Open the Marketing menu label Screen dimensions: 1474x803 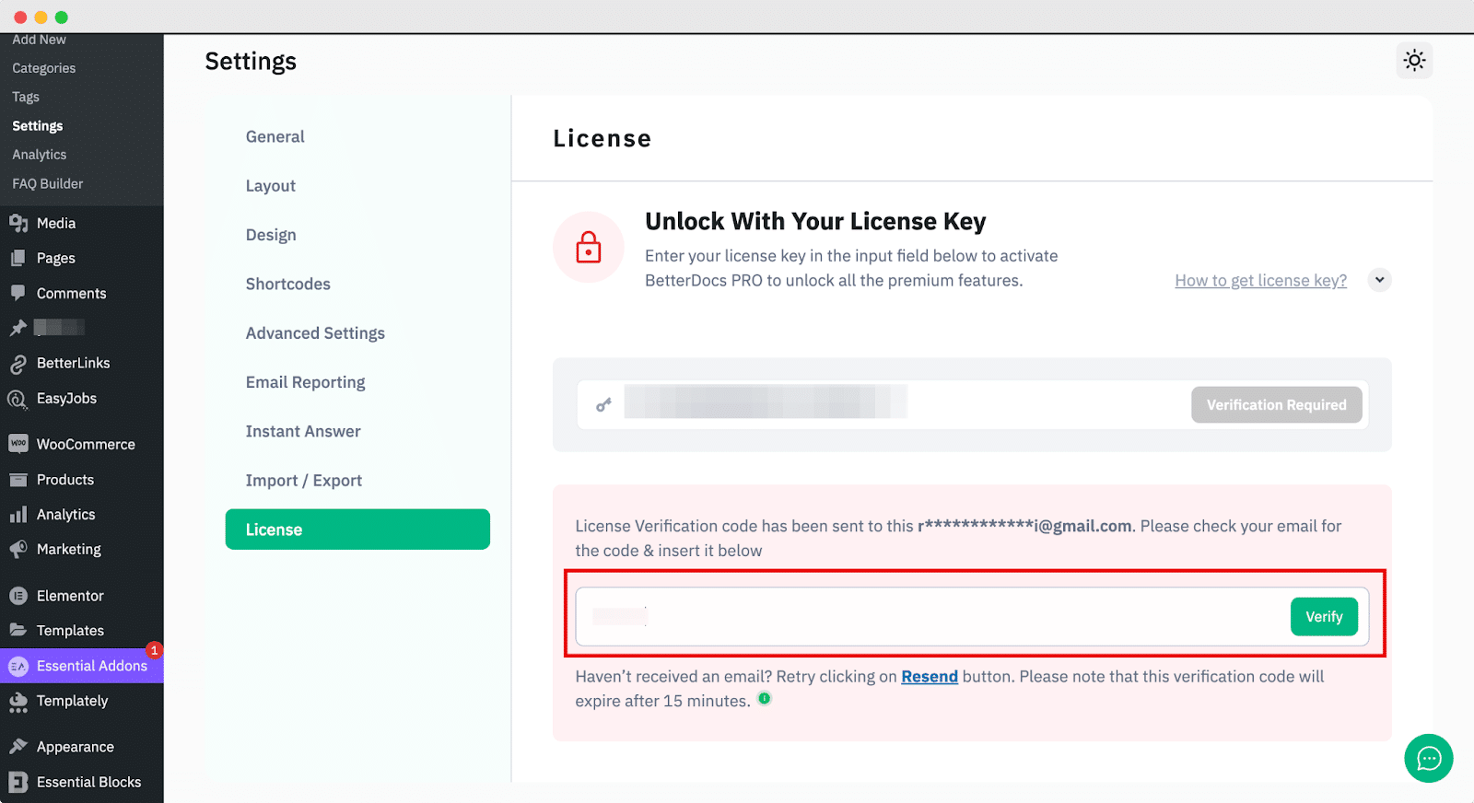(69, 550)
